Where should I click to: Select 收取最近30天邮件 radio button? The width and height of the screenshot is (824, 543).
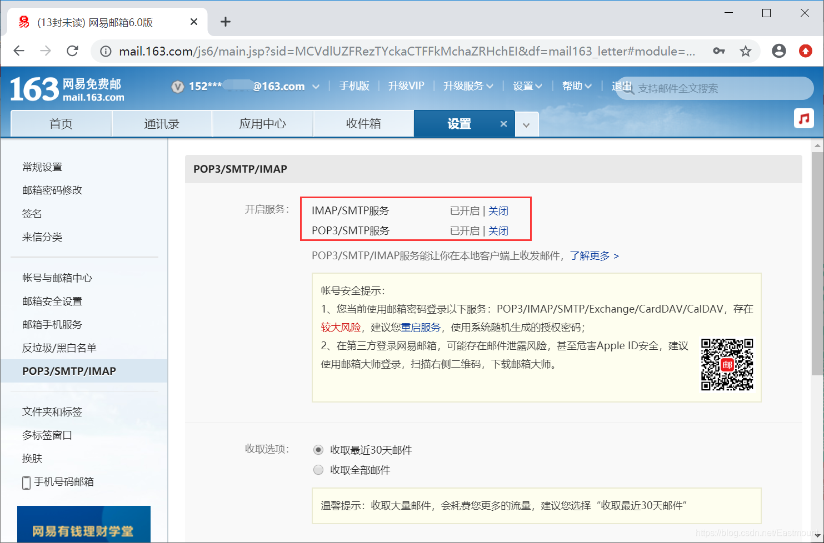(318, 450)
